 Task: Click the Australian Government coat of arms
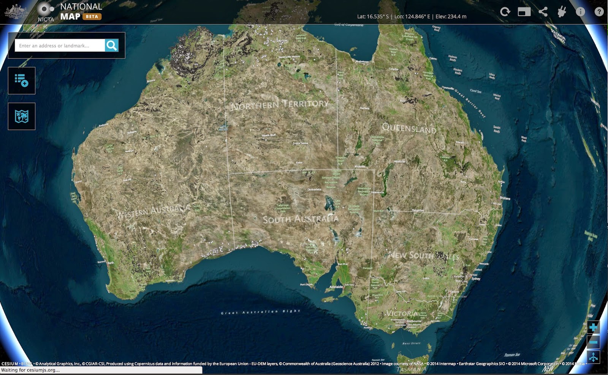[16, 12]
